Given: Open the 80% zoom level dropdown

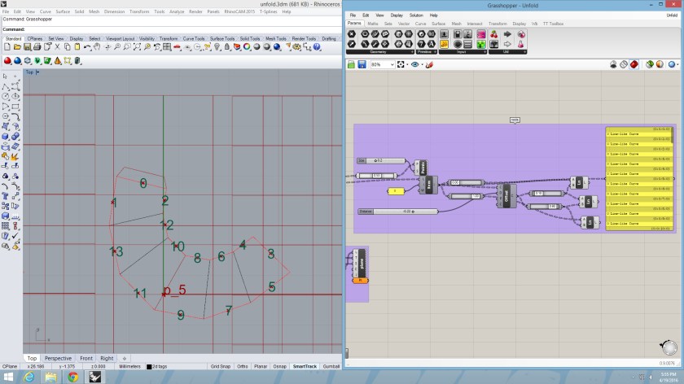Looking at the screenshot, I should coord(392,64).
